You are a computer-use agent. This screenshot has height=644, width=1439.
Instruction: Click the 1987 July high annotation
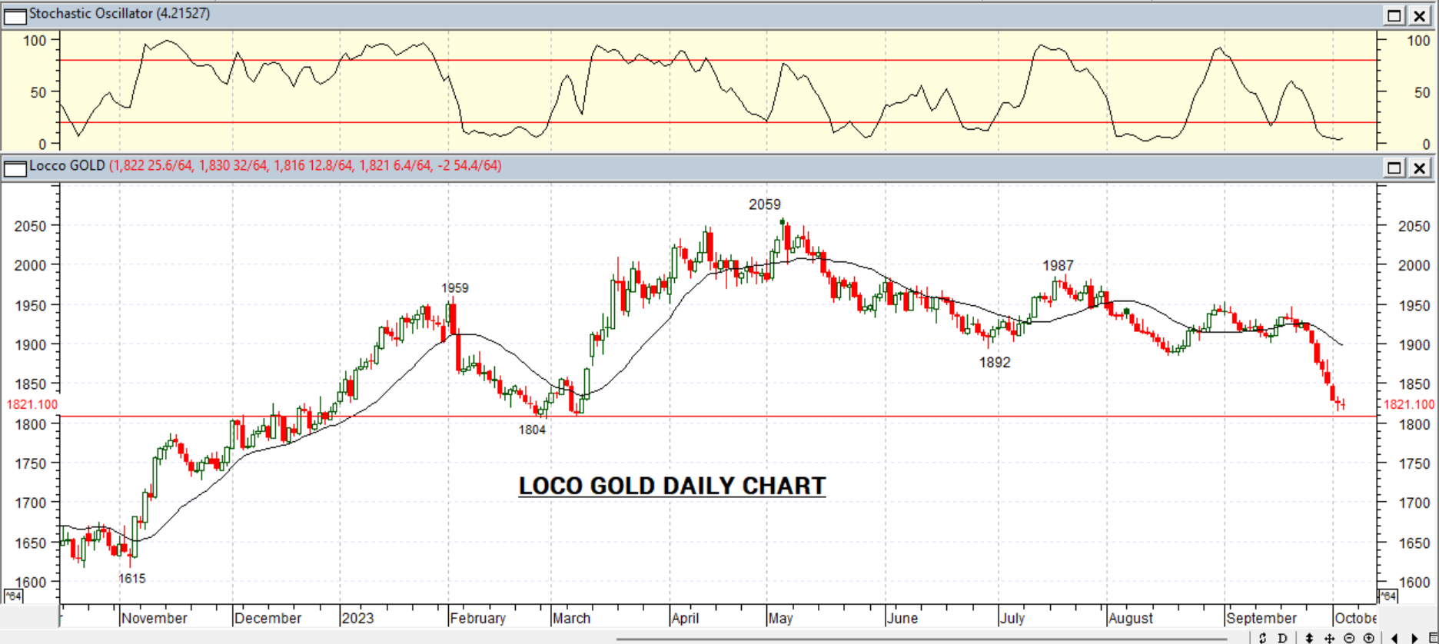point(1058,266)
